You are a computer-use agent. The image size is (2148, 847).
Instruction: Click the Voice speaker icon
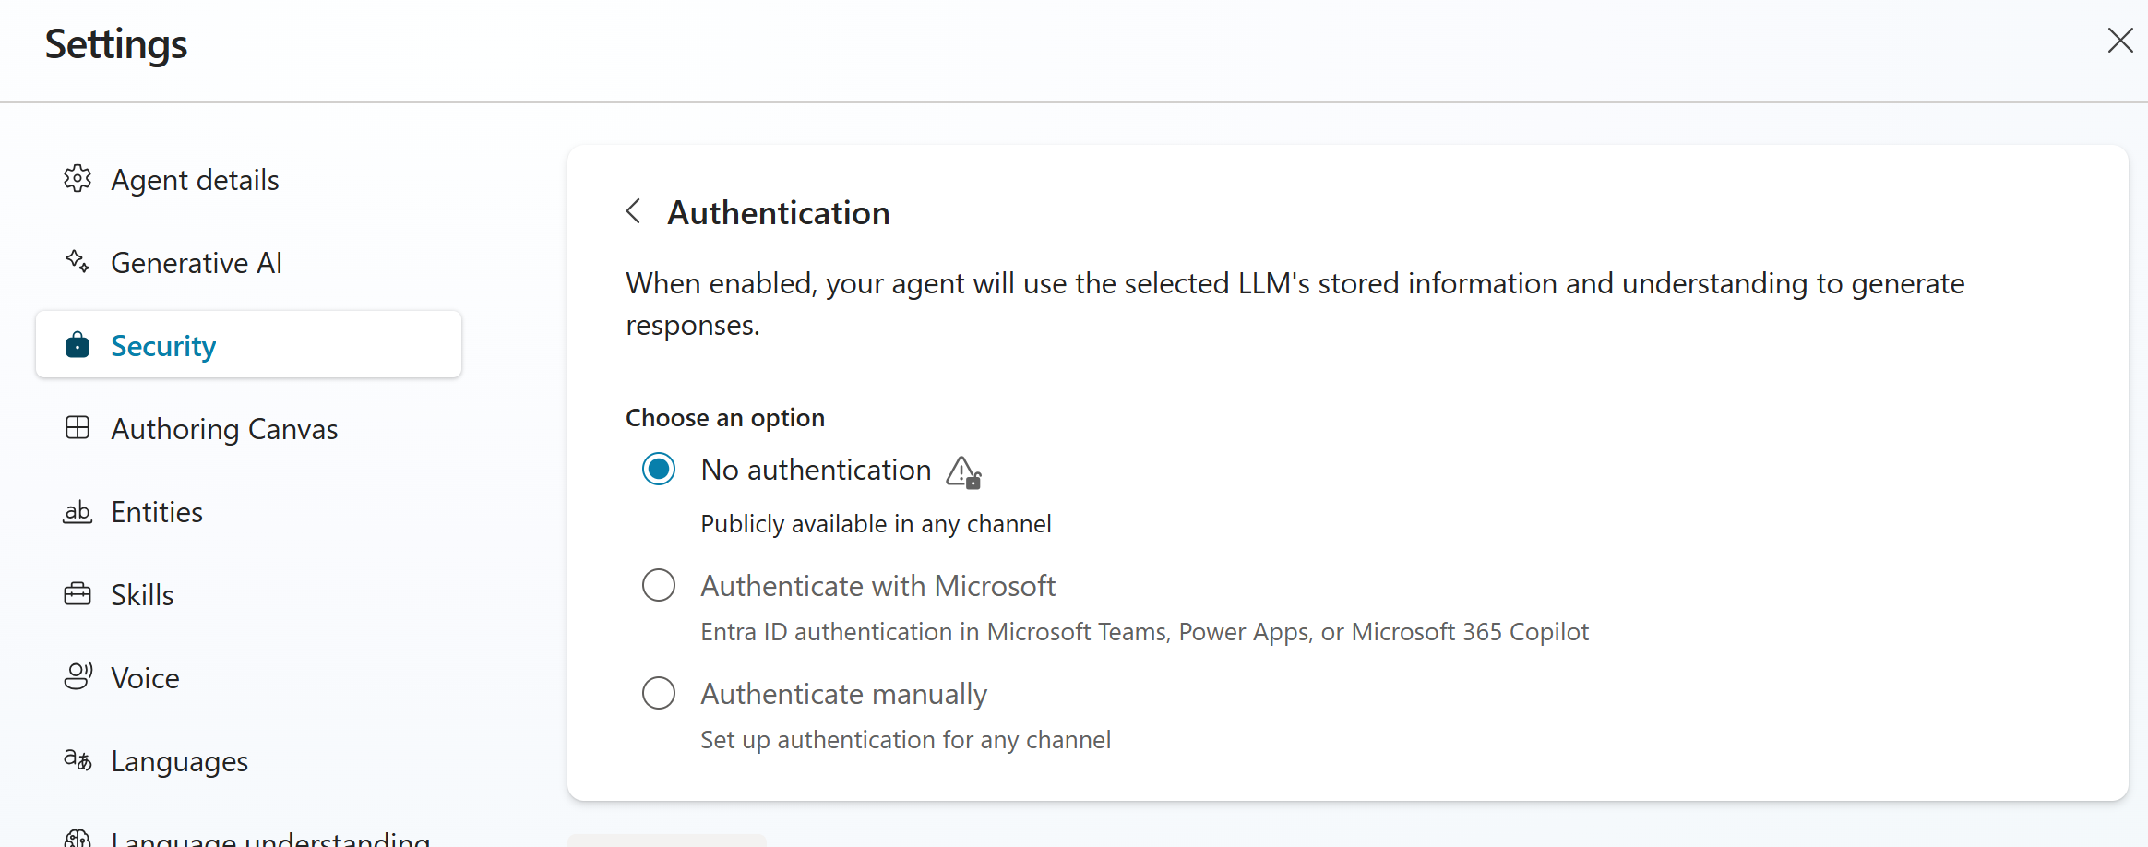tap(78, 677)
